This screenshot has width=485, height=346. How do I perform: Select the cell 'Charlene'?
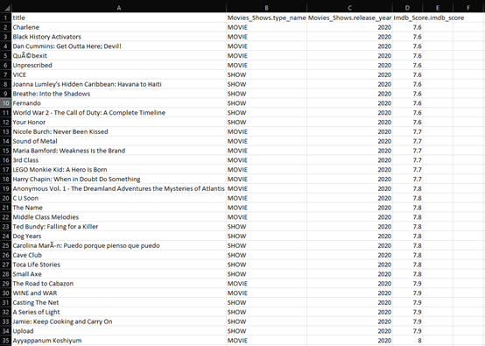tap(119, 27)
